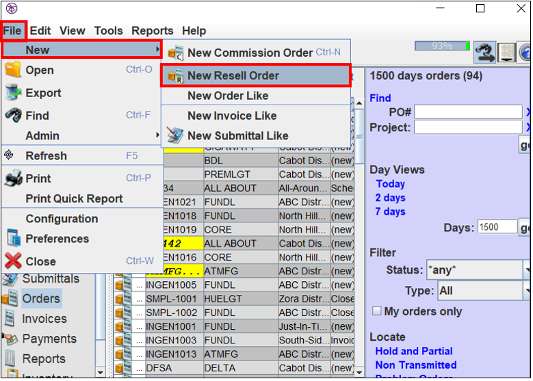Click the order icon in SMPL-1001 row

[x=123, y=299]
